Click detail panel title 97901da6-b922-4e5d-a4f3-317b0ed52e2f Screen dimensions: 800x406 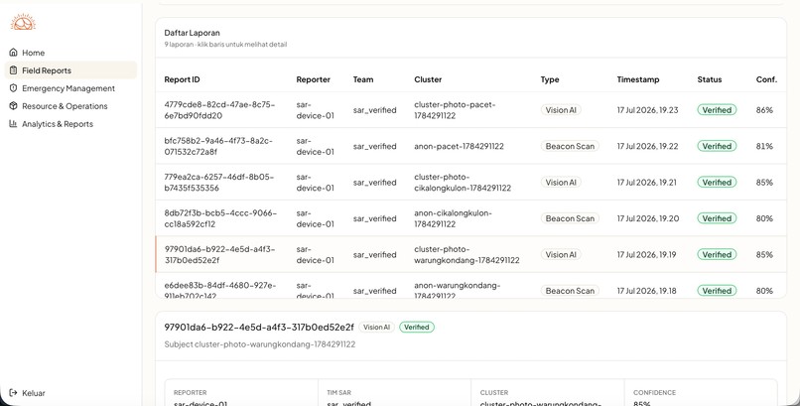tap(259, 327)
